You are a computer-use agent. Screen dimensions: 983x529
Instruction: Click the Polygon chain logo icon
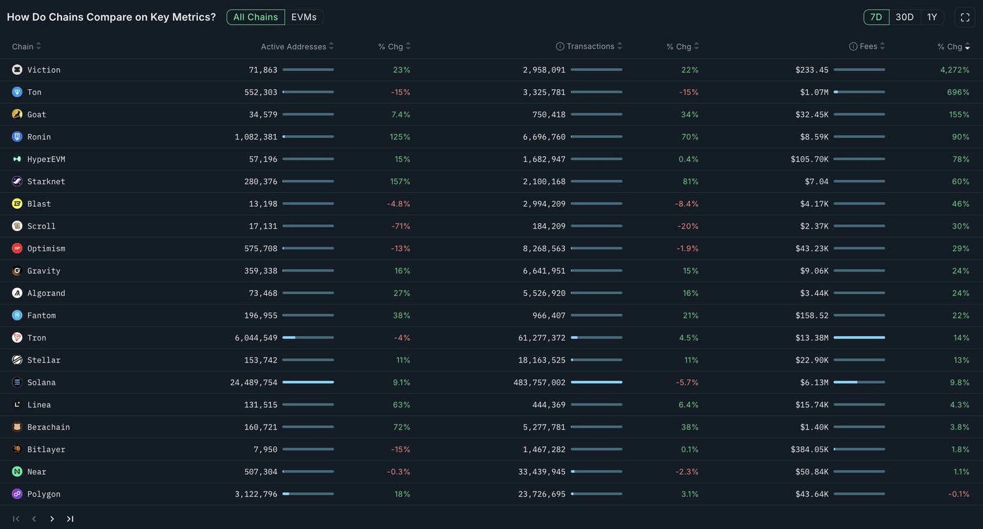[x=17, y=494]
